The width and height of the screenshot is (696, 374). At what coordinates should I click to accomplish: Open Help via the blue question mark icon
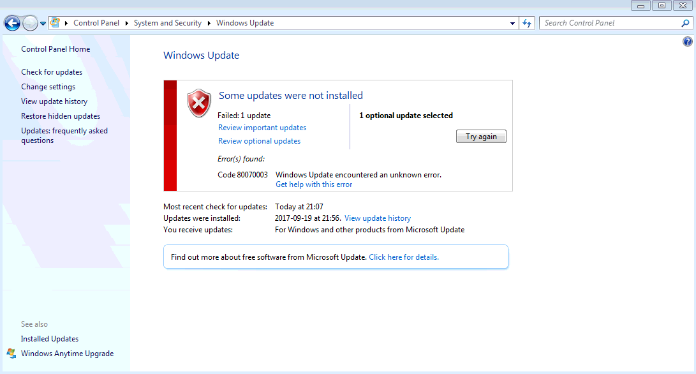687,41
